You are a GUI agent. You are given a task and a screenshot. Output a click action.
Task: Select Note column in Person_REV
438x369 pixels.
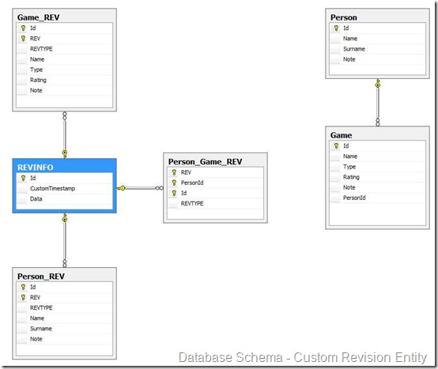[x=65, y=339]
